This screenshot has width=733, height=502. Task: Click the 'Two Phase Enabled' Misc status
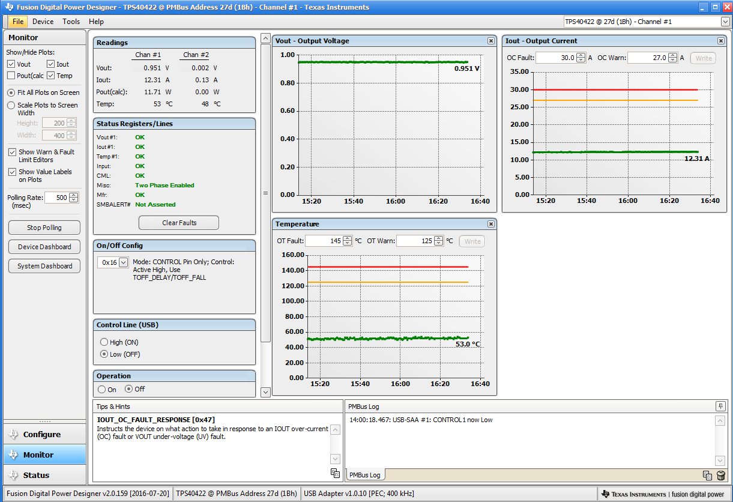coord(164,186)
